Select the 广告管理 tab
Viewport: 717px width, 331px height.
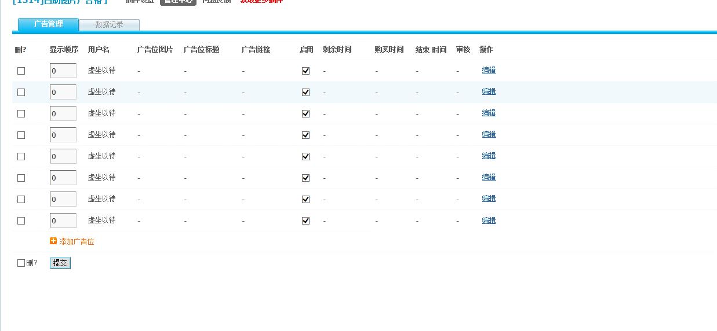[x=48, y=24]
